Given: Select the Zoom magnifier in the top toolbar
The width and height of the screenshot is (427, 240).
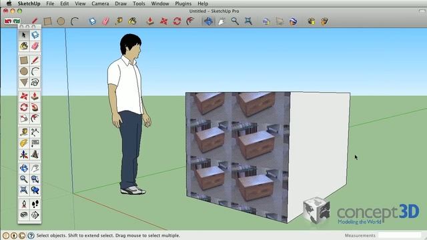Looking at the screenshot, I should coord(235,21).
